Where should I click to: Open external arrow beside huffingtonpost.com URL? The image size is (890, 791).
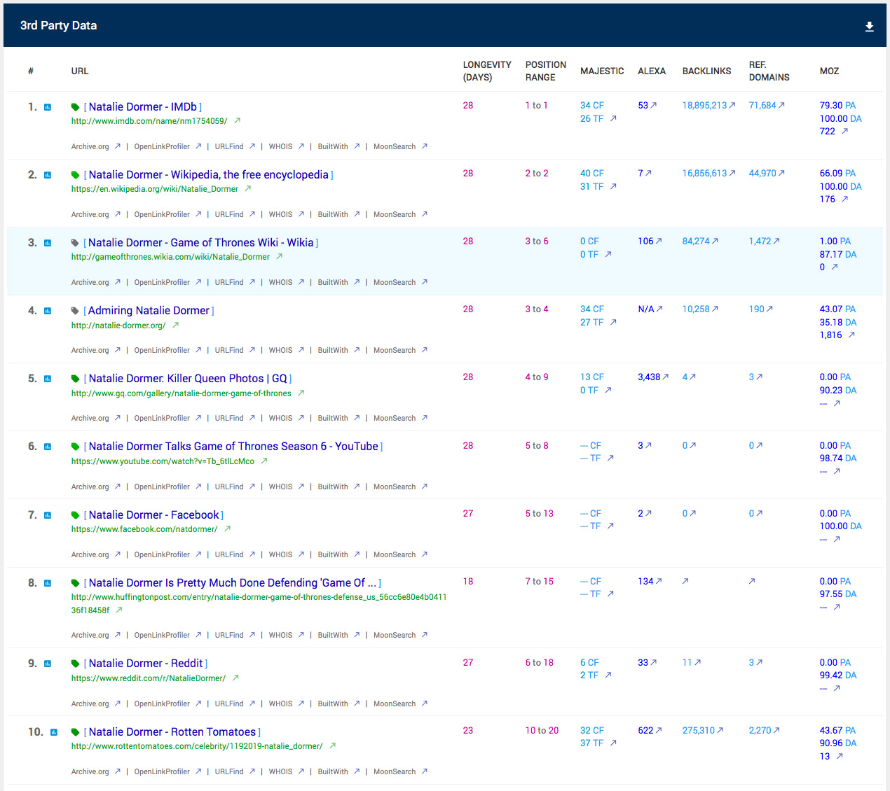[x=119, y=610]
